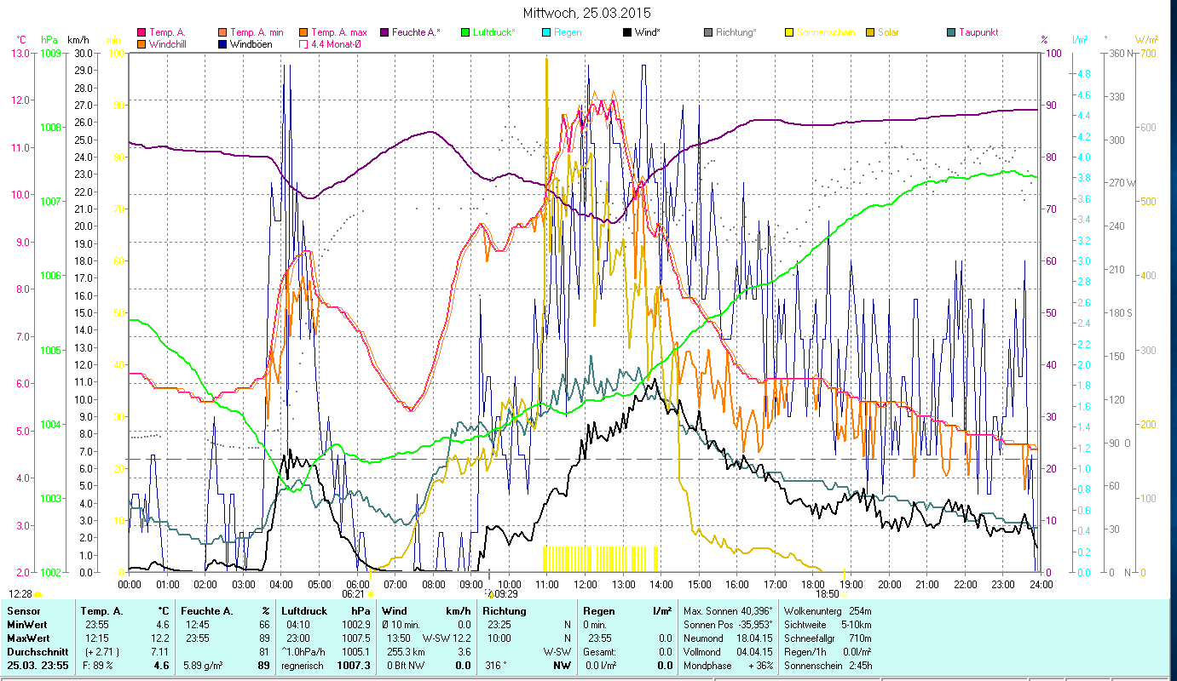Screen dimensions: 1177x681
Task: Click the 'Vollmond 04.04.15' entry
Action: (728, 652)
